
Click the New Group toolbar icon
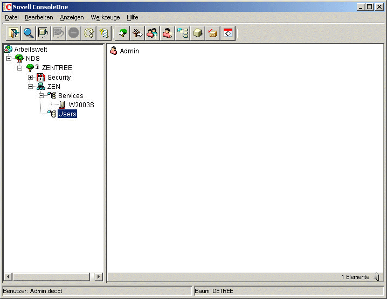[x=153, y=33]
